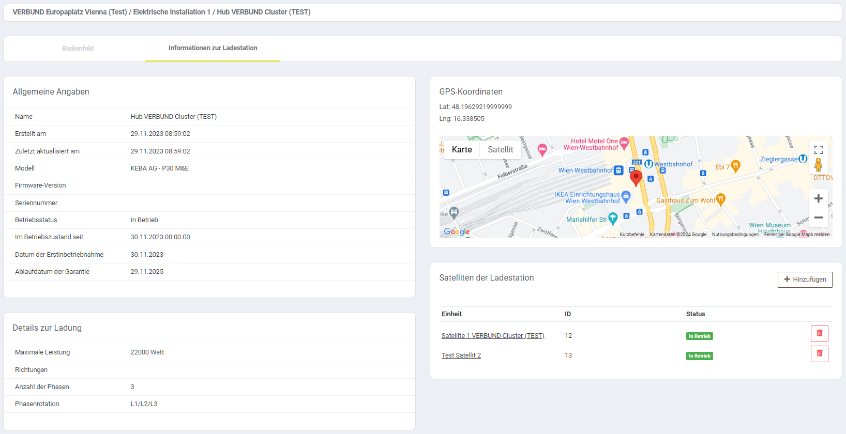
Task: Click the Ebi 7 restaurant marker
Action: (735, 166)
